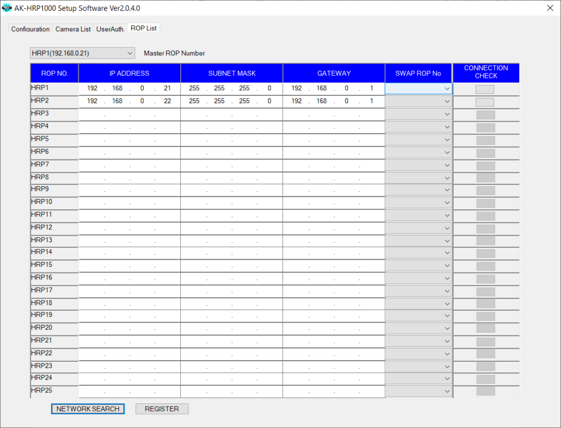Click the AK-HRP1000 application icon in titlebar

pos(8,8)
